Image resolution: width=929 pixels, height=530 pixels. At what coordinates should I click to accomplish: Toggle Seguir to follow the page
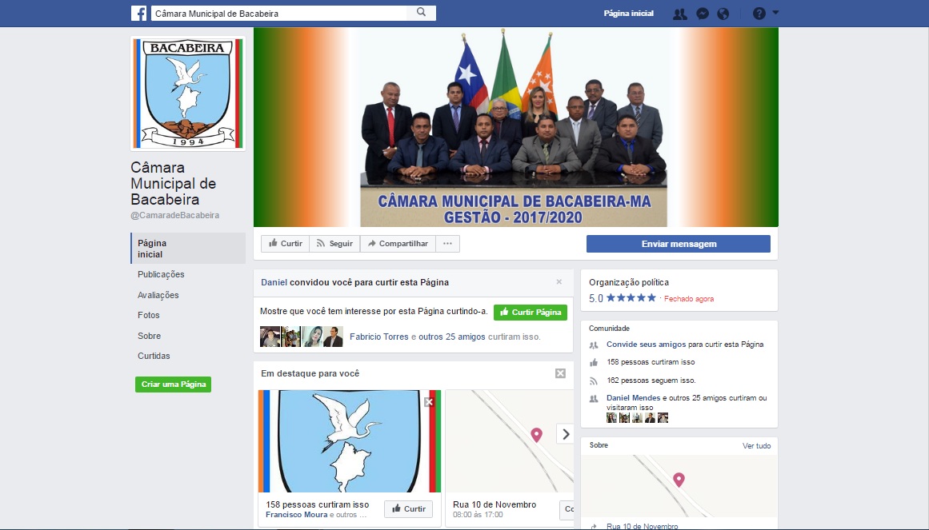click(334, 243)
